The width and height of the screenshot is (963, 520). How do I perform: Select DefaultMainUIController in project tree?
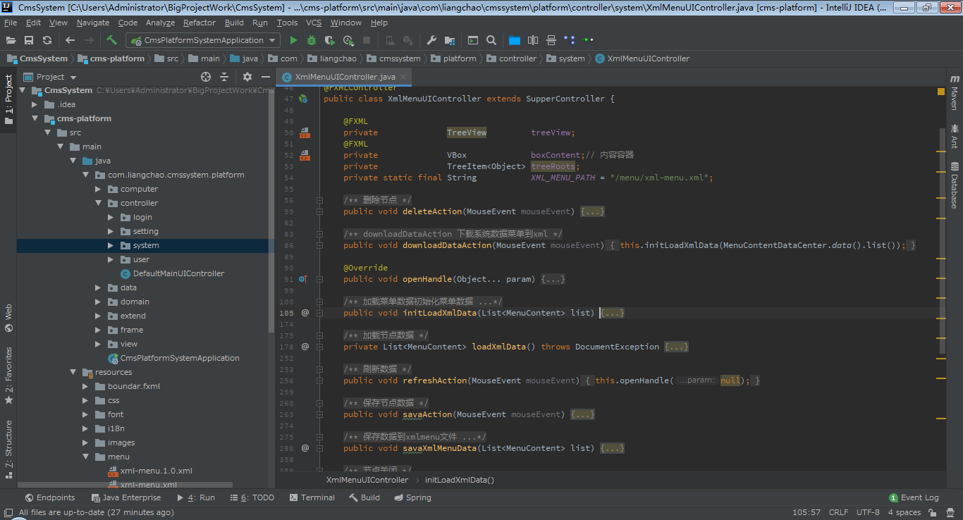pos(178,273)
